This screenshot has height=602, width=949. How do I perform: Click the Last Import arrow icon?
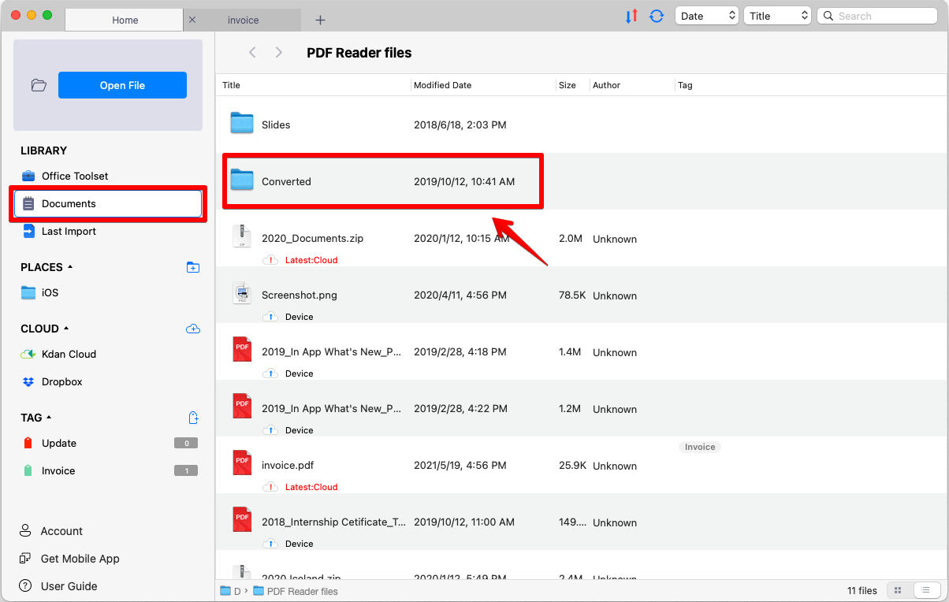click(x=28, y=231)
